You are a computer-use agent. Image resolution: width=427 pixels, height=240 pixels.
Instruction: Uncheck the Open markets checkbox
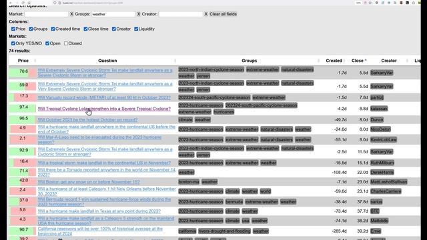point(47,43)
